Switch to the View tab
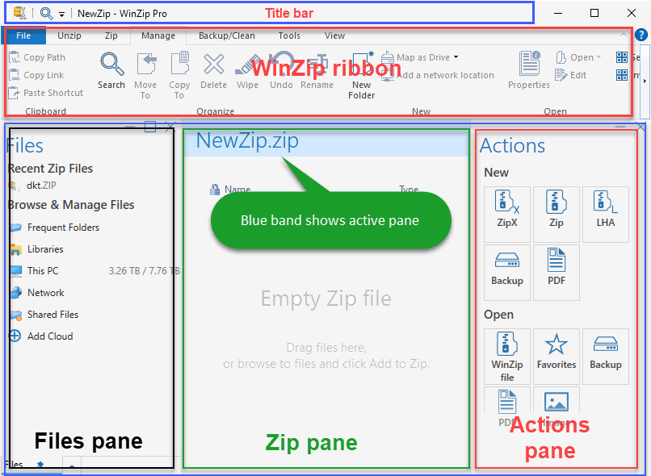This screenshot has width=651, height=476. [334, 35]
